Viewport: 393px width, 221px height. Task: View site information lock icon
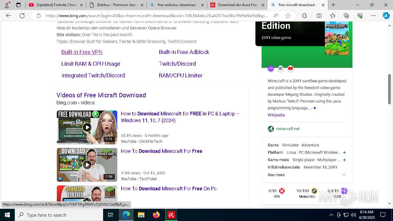point(38,16)
